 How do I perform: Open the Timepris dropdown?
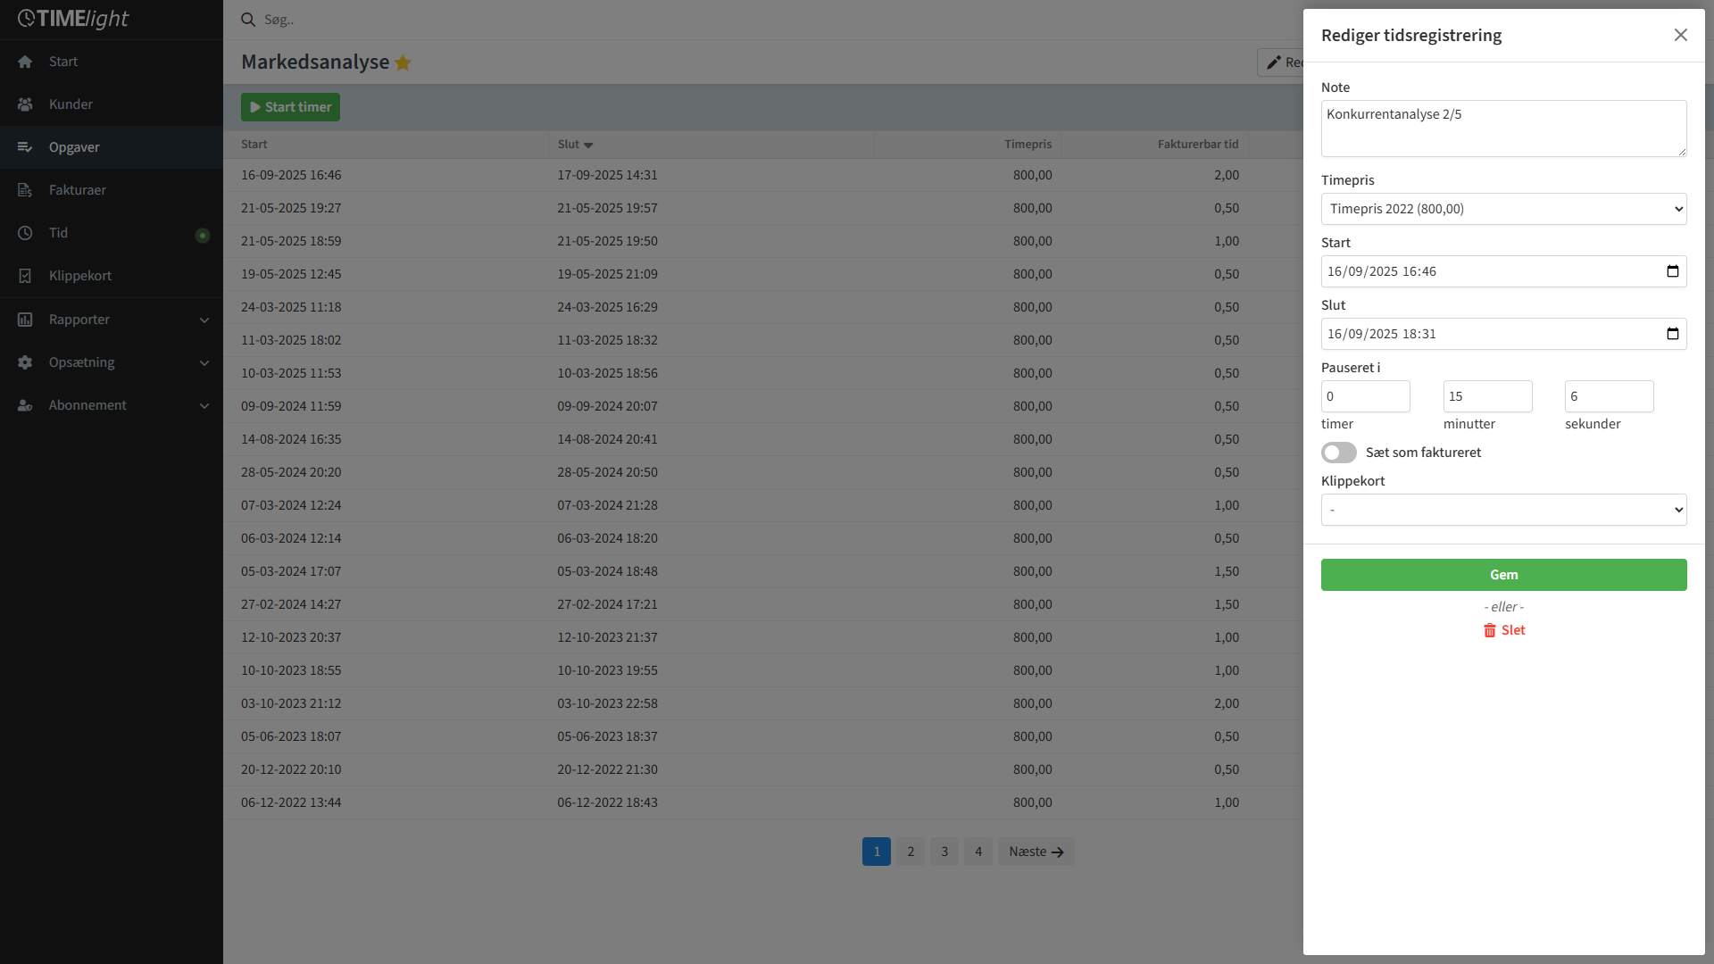click(1503, 209)
